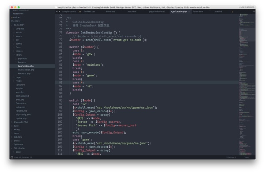This screenshot has height=173, width=265.
Task: Click the file icon in the title bar
Action: [56, 7]
